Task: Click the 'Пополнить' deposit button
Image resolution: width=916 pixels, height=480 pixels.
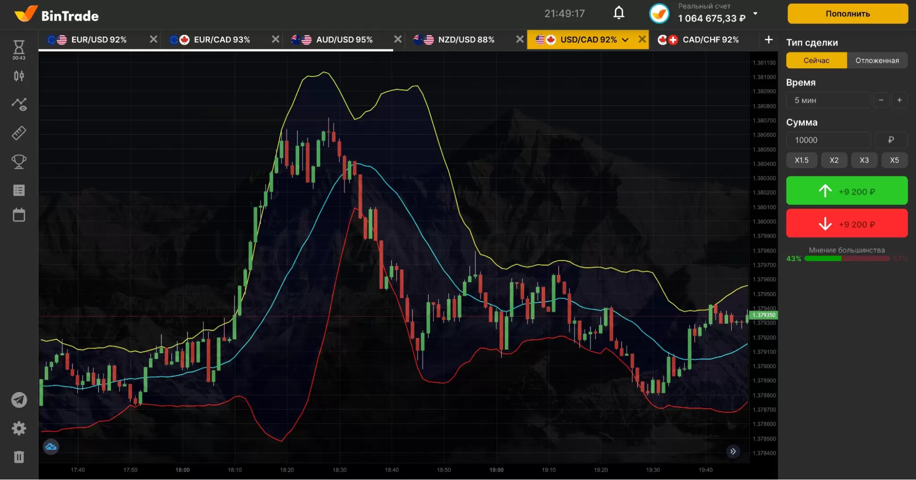Action: [847, 14]
